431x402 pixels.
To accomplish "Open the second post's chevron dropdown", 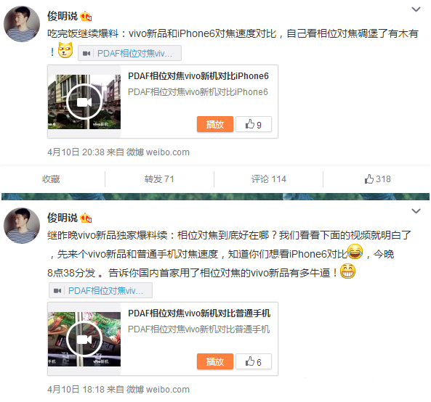I will pos(416,211).
